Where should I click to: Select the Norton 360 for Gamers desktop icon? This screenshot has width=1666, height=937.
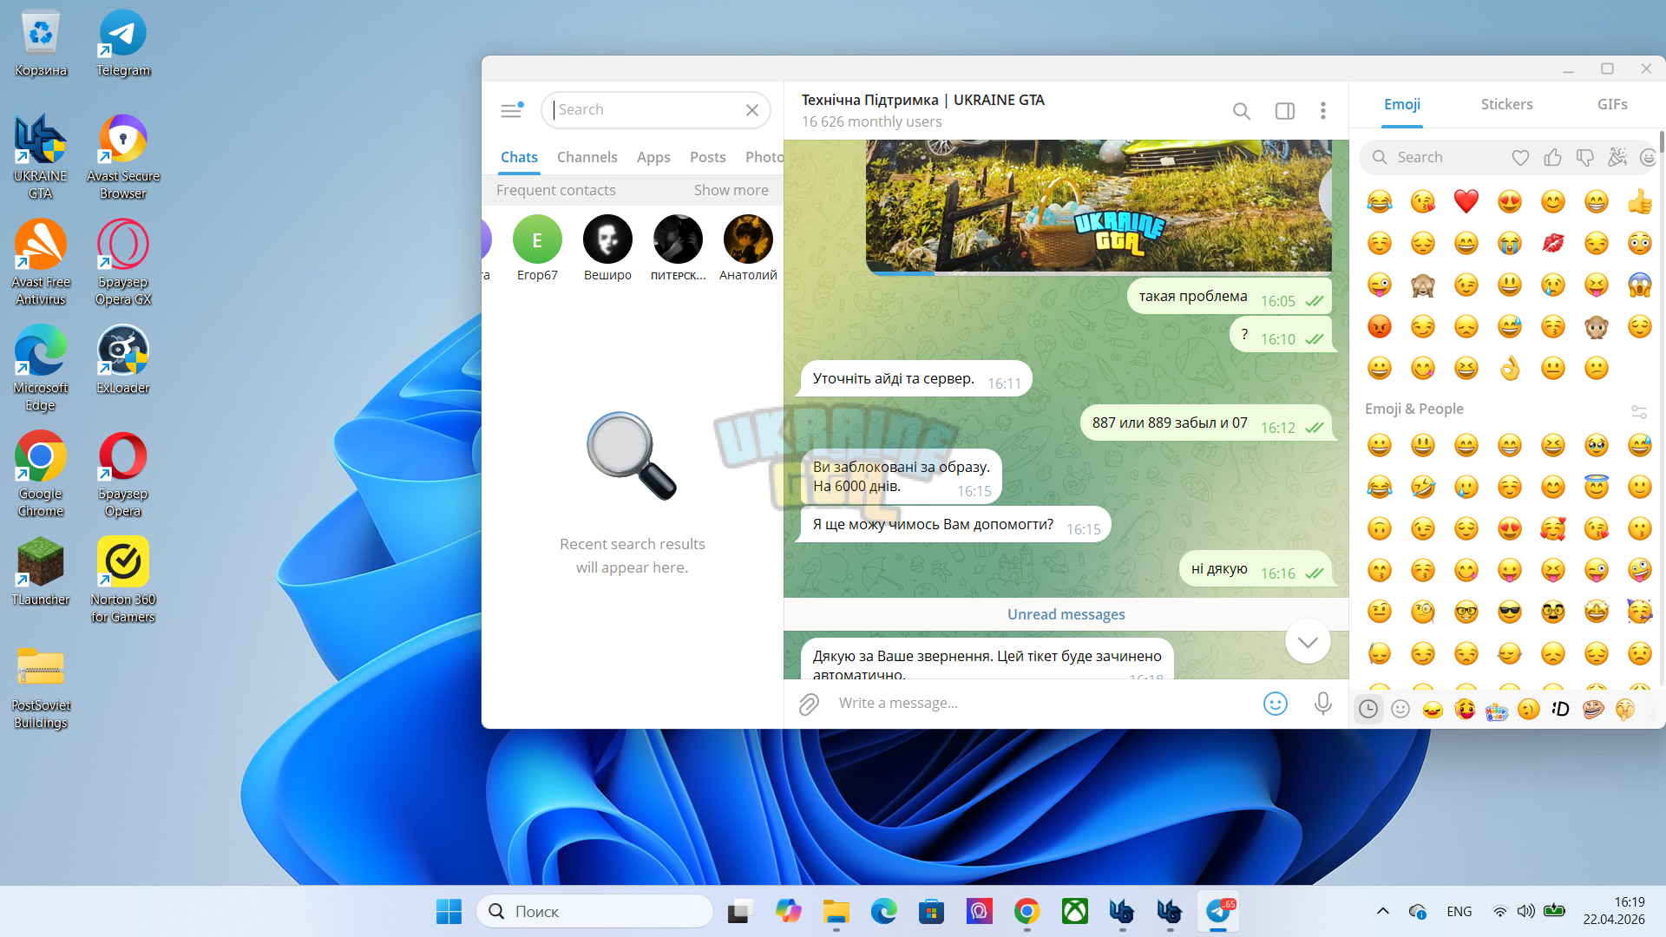[x=123, y=580]
